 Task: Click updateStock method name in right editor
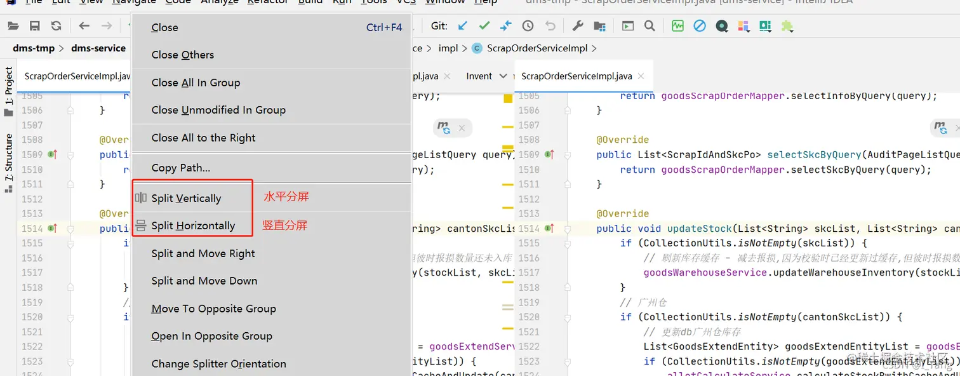coord(700,229)
